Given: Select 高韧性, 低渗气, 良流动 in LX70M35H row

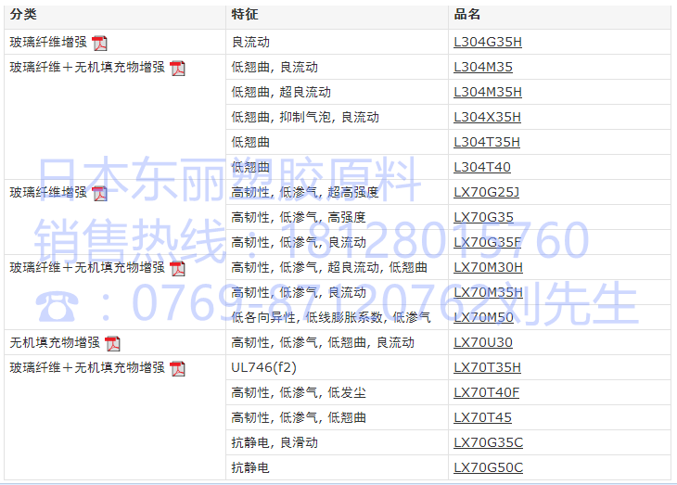Looking at the screenshot, I should 299,292.
